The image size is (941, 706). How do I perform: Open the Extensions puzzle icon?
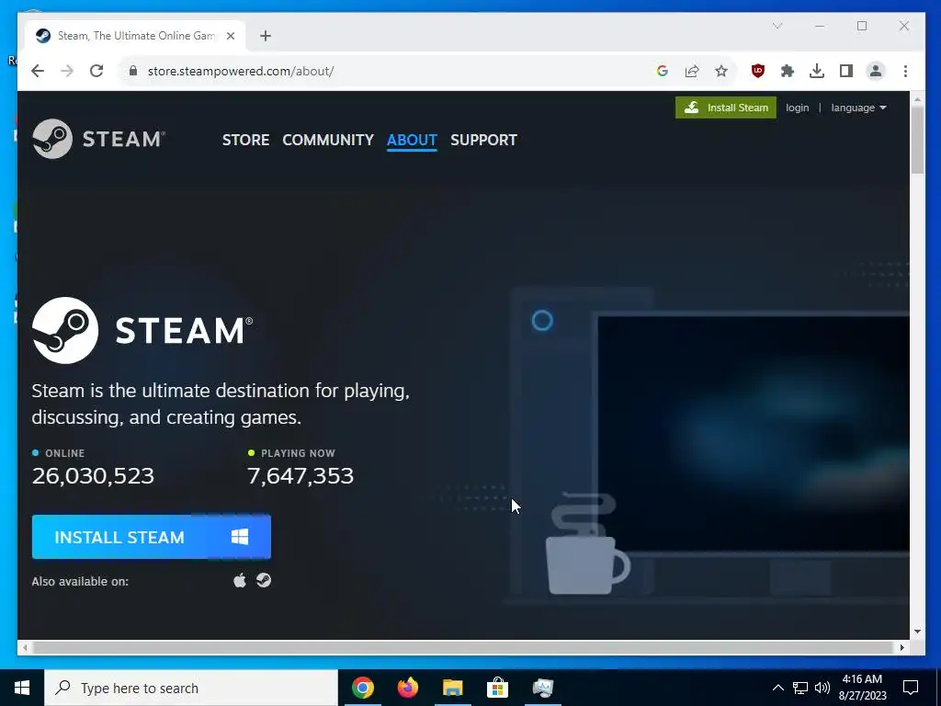[x=788, y=71]
